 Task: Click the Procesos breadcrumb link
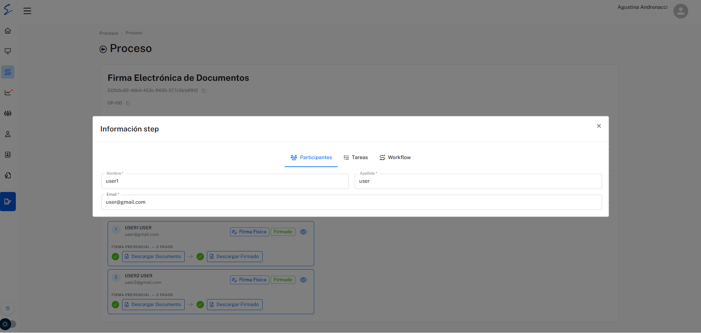(109, 33)
